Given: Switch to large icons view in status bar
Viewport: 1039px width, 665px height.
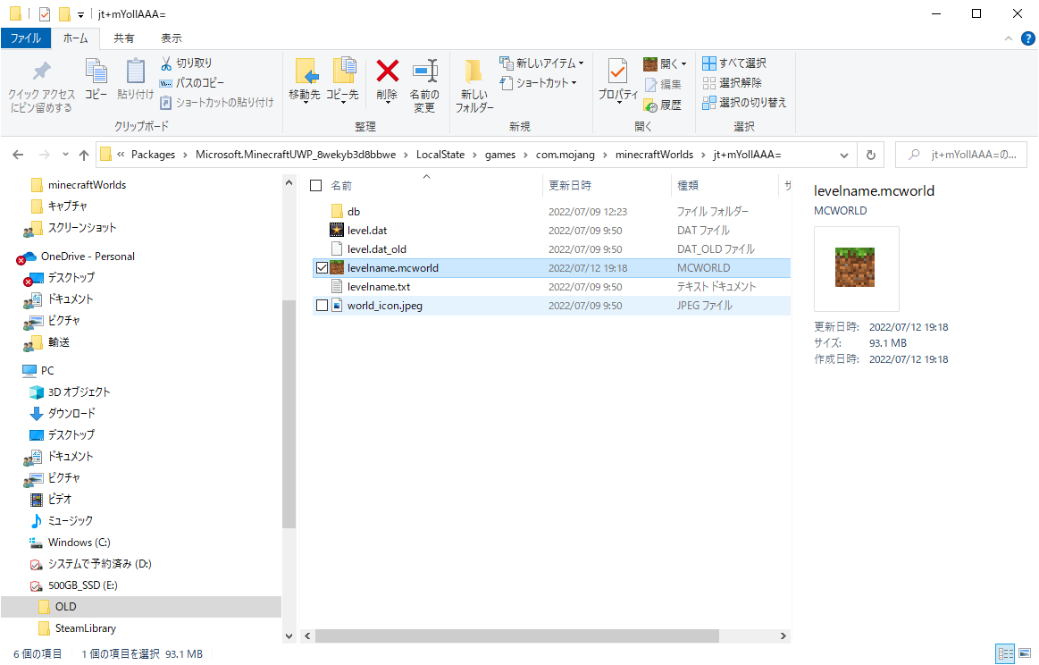Looking at the screenshot, I should point(1025,653).
